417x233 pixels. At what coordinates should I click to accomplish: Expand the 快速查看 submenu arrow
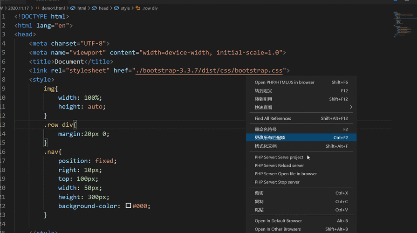(351, 107)
